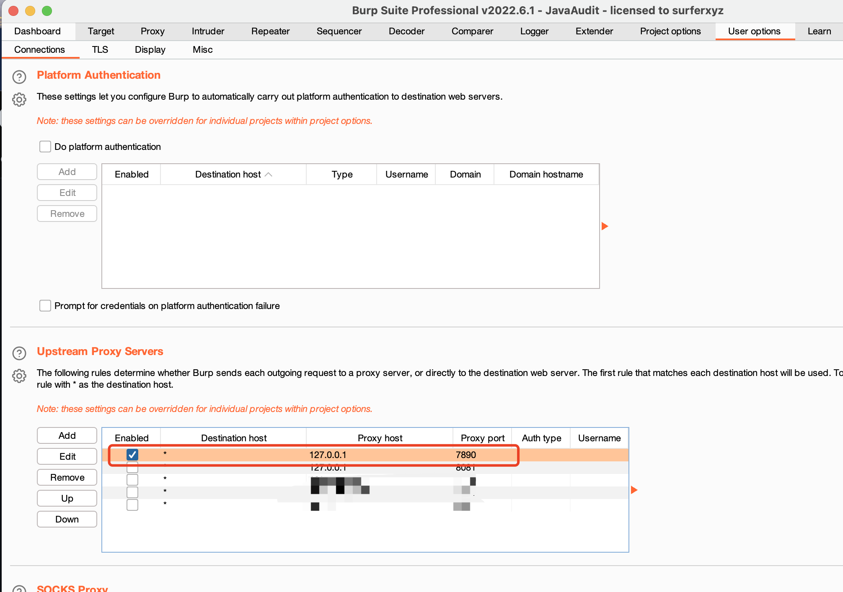Viewport: 843px width, 592px height.
Task: Disable the proxy rule using port 7890
Action: coord(132,455)
